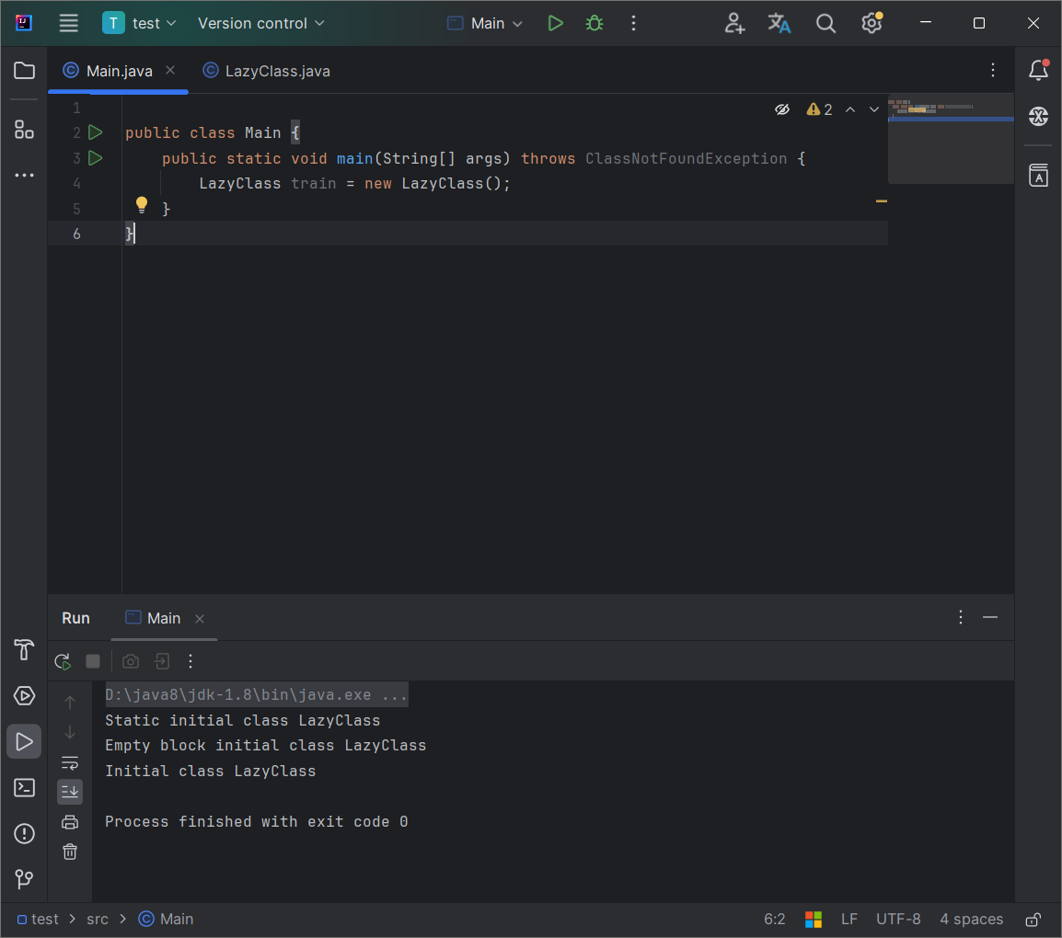
Task: Open the Build hammer tool window
Action: (x=24, y=650)
